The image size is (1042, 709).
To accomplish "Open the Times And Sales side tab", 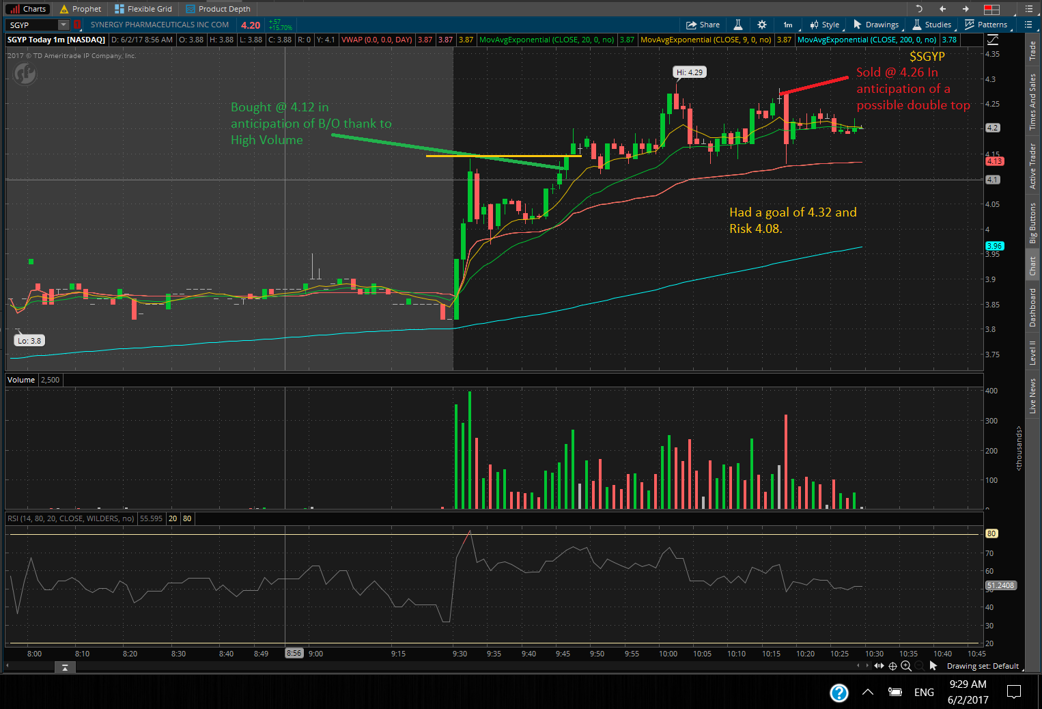I will pos(1032,101).
